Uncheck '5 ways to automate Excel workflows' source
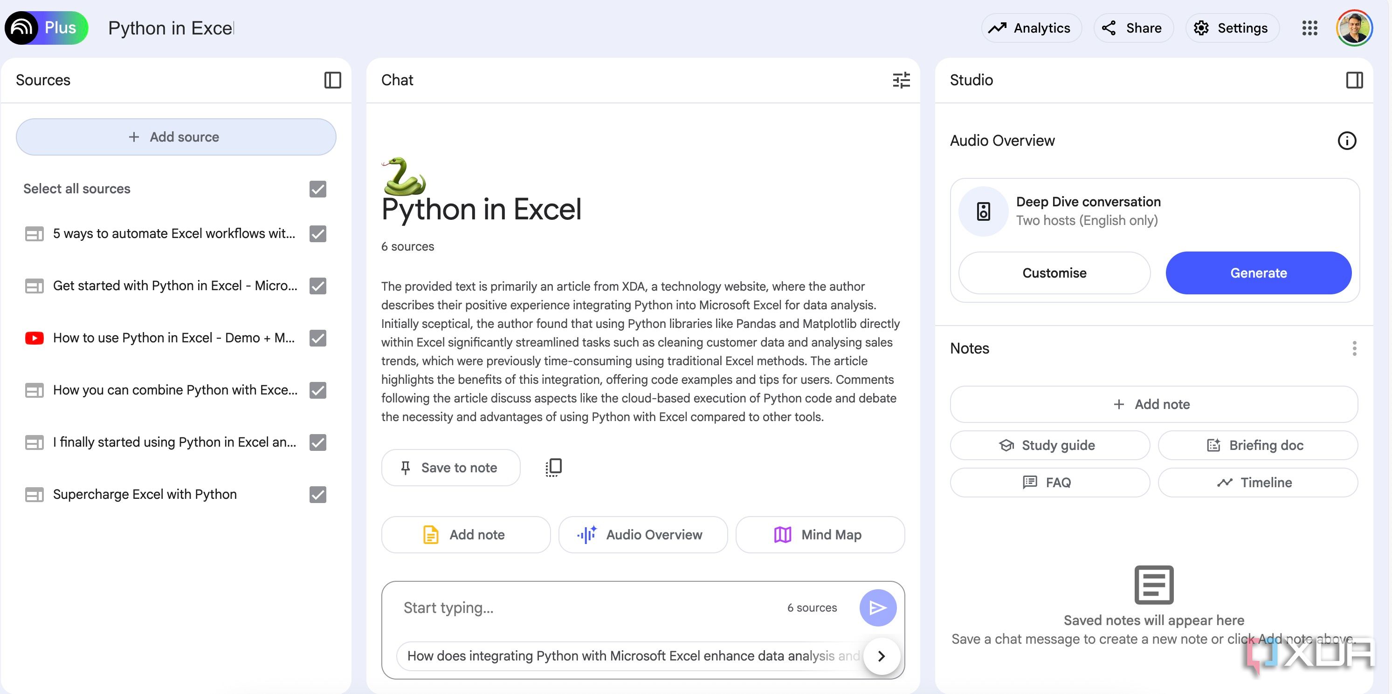1392x694 pixels. tap(318, 234)
